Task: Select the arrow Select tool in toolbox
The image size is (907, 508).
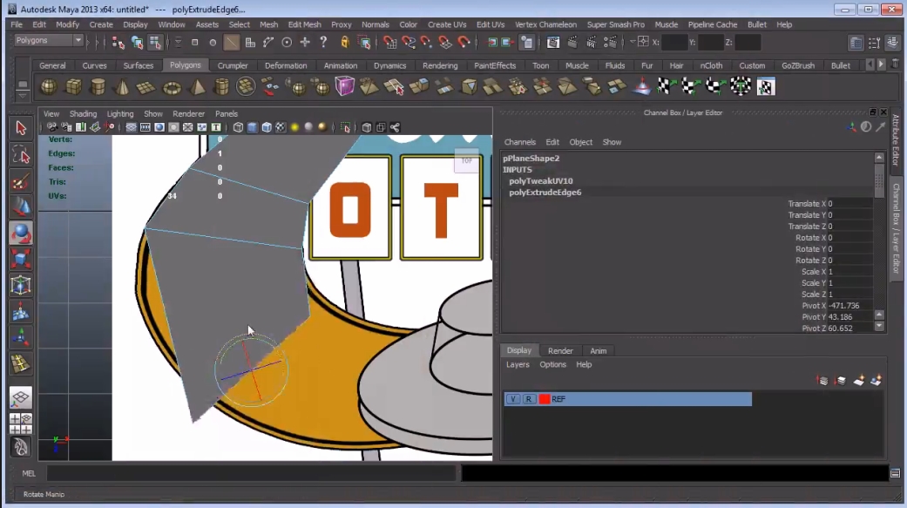Action: (x=21, y=128)
